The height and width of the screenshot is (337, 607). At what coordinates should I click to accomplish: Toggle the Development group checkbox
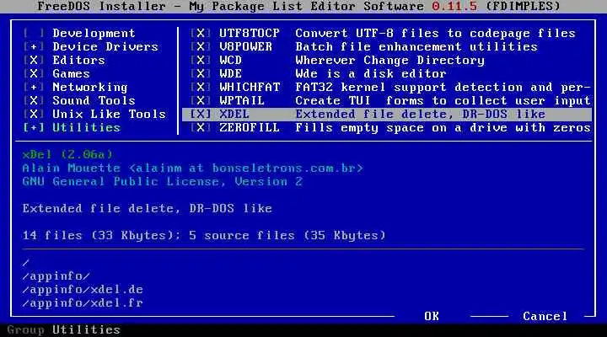[34, 33]
